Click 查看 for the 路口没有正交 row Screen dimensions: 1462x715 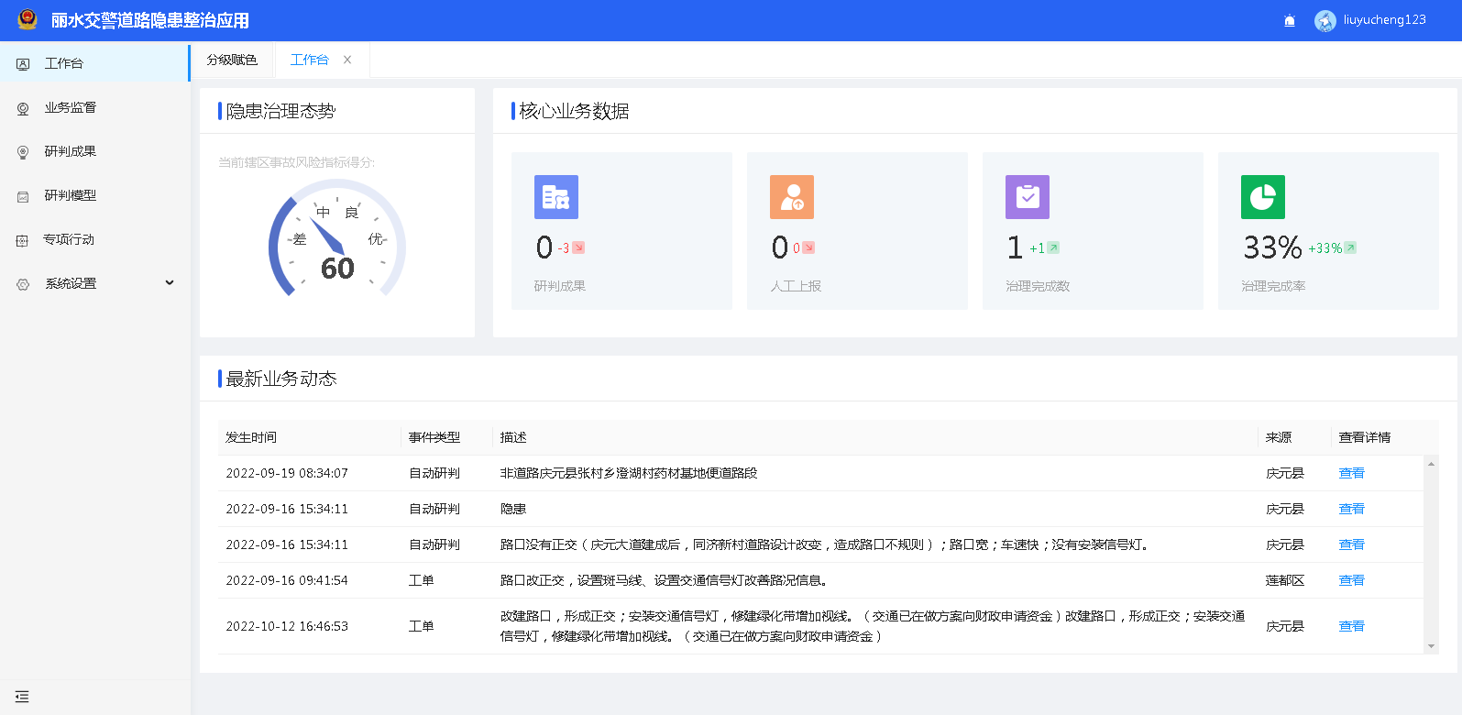tap(1351, 544)
